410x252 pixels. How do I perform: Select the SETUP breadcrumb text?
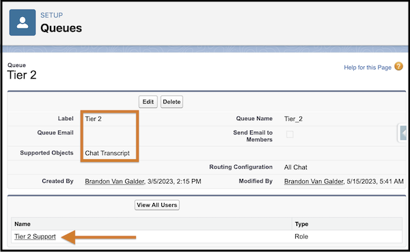pos(51,15)
